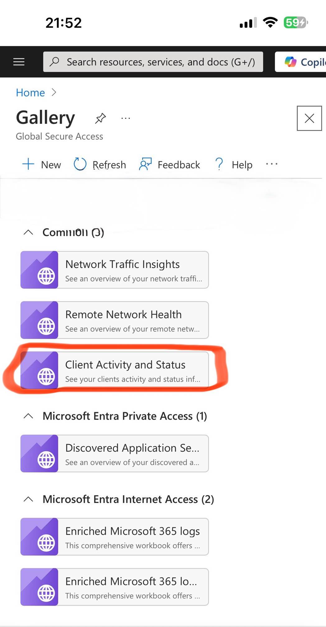Open Copilot
Viewport: 326px width, 627px height.
[301, 62]
